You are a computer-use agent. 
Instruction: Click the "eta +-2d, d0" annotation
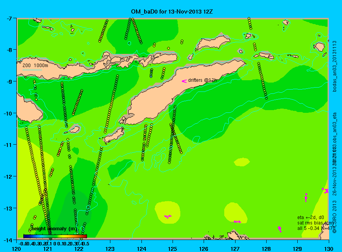coord(311,217)
